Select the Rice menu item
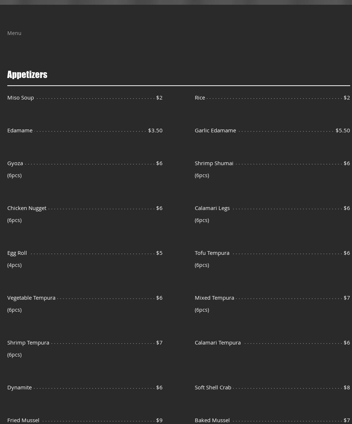Screen dimensions: 352x424 pos(200,98)
